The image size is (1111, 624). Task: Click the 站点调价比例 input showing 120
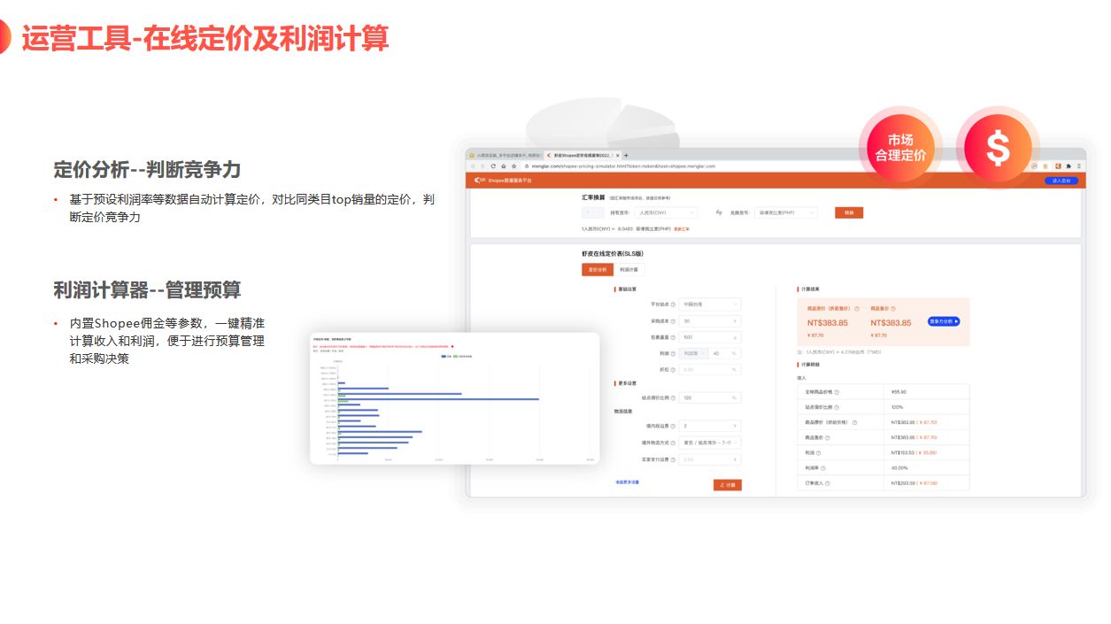tap(711, 397)
